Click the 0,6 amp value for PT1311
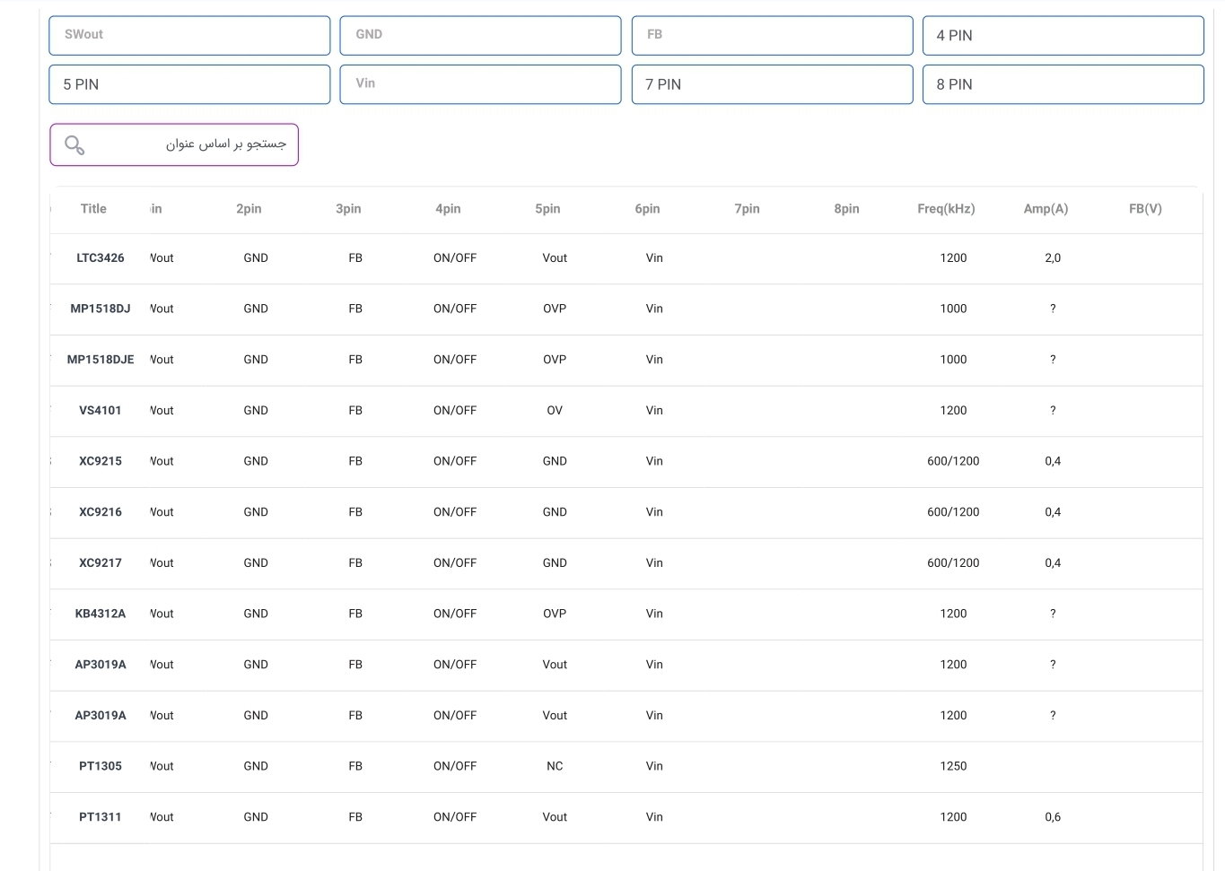Viewport: 1225px width, 871px height. click(x=1053, y=817)
